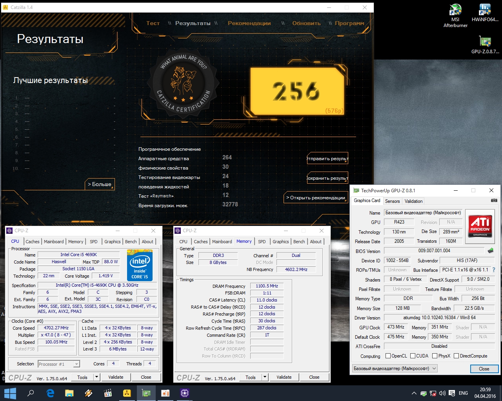The image size is (502, 401).
Task: Open the HWiNFO64 desktop shortcut
Action: pos(485,13)
